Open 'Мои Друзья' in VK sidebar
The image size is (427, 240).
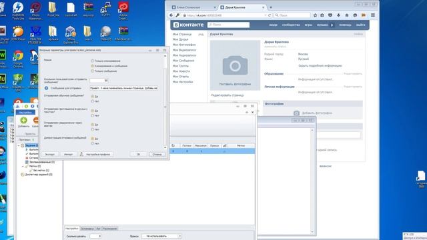click(x=180, y=39)
